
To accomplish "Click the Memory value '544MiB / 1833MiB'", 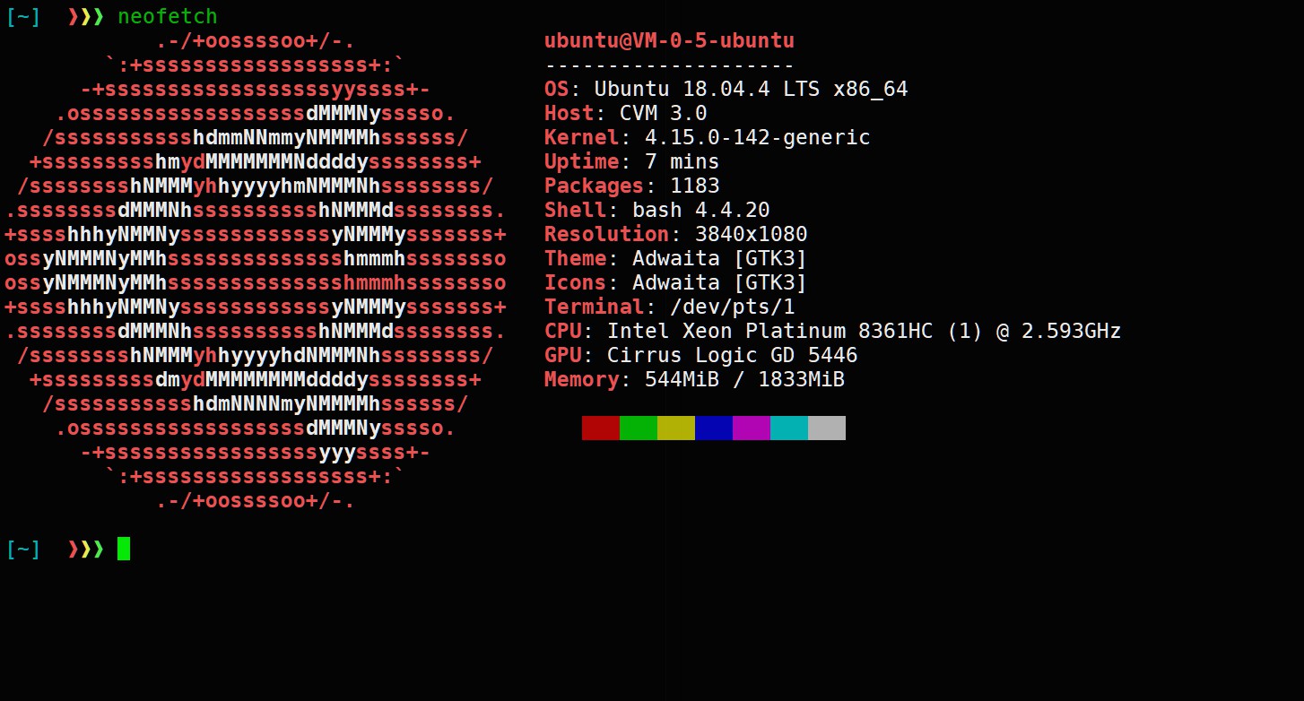I will coord(745,380).
